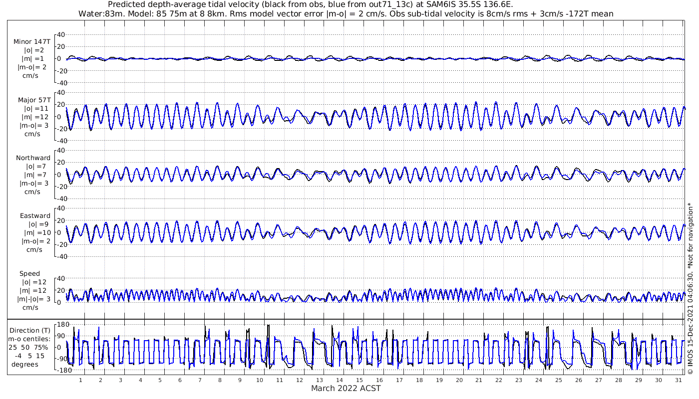The height and width of the screenshot is (399, 699).
Task: Click day '15' on the x-axis
Action: (x=358, y=380)
